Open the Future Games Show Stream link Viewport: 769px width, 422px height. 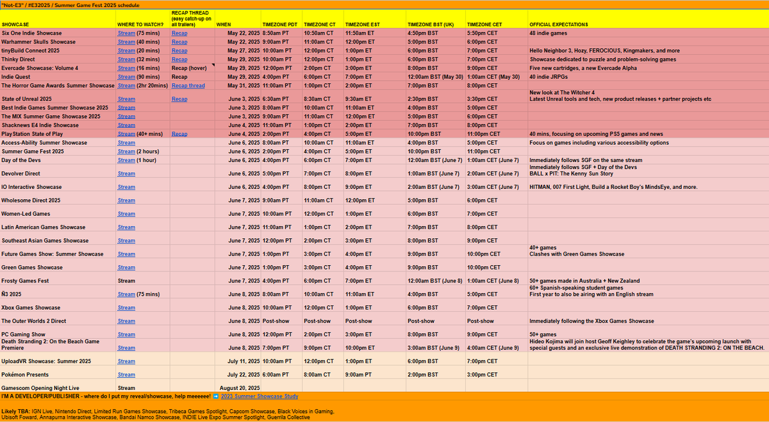click(x=126, y=254)
